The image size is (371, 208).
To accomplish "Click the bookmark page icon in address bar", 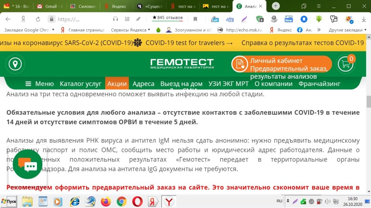I will point(195,19).
